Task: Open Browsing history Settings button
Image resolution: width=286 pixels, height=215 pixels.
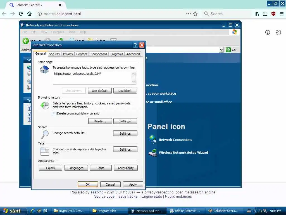Action: pyautogui.click(x=125, y=121)
